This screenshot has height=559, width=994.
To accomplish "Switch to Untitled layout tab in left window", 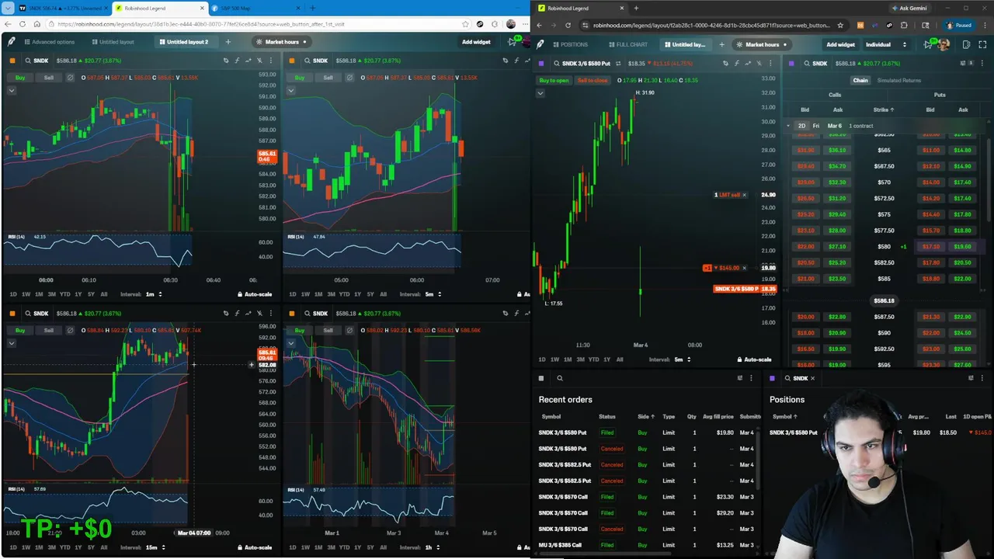I will click(113, 42).
